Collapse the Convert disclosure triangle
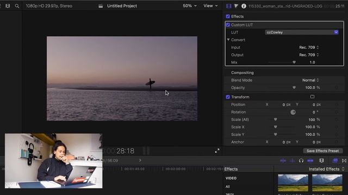Screen dimensions: 348x195 [228, 40]
